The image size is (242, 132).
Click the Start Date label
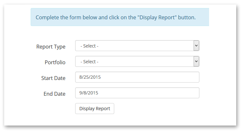(x=53, y=78)
